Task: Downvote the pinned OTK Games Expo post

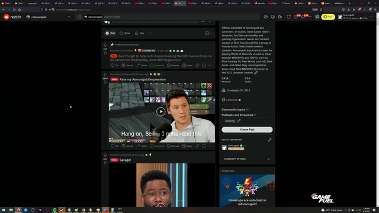Action: click(105, 53)
